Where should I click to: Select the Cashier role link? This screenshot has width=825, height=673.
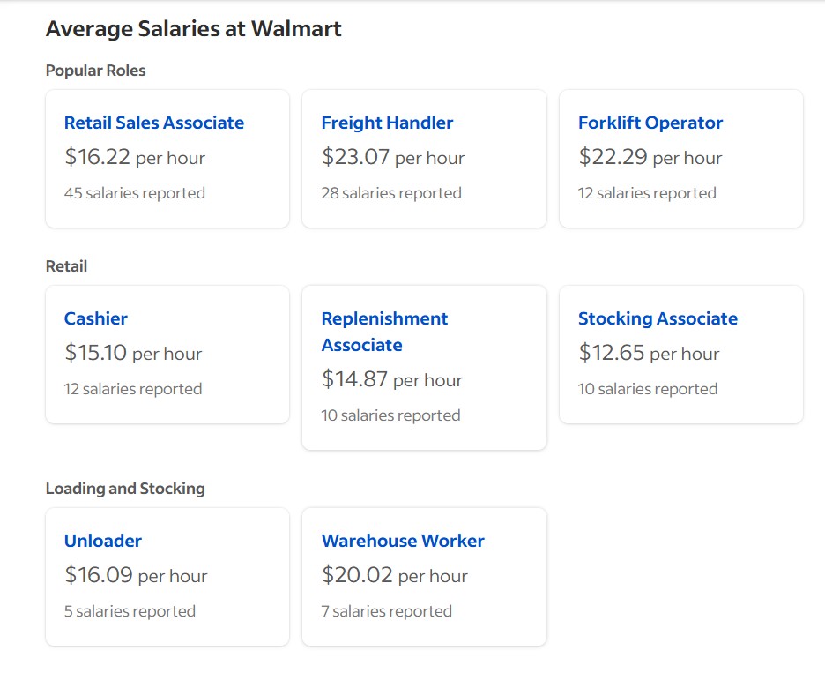(96, 318)
